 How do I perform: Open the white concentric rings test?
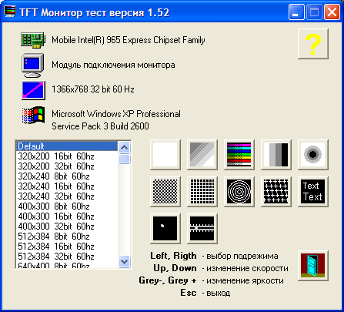pyautogui.click(x=239, y=192)
